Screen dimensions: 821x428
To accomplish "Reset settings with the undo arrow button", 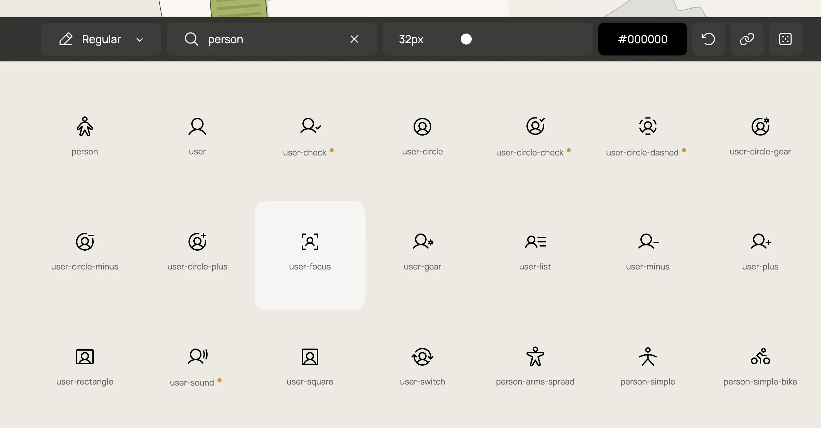I will 708,39.
